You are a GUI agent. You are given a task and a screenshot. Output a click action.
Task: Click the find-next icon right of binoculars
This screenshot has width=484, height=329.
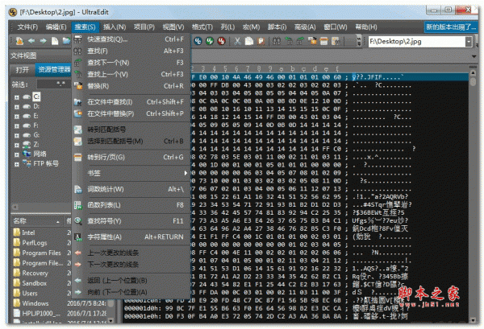click(x=289, y=41)
